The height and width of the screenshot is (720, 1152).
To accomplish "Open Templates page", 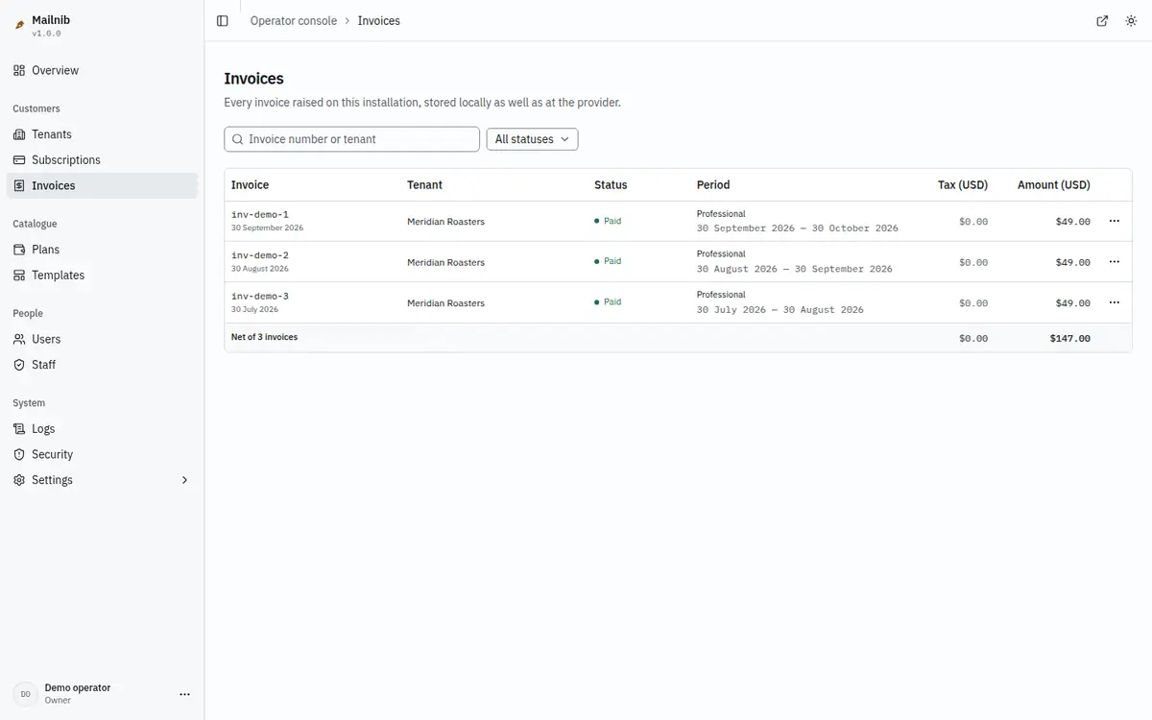I will pyautogui.click(x=102, y=276).
